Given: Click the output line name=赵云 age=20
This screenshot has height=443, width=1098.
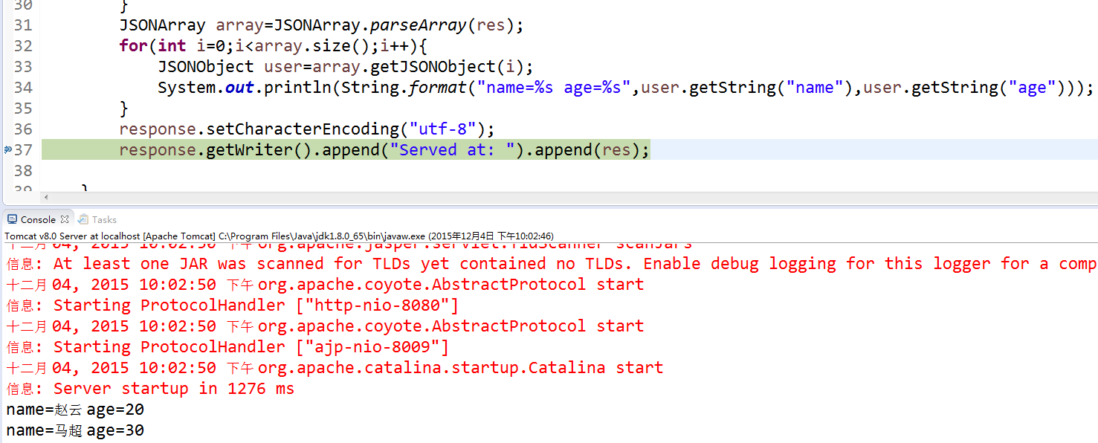Looking at the screenshot, I should (x=74, y=409).
